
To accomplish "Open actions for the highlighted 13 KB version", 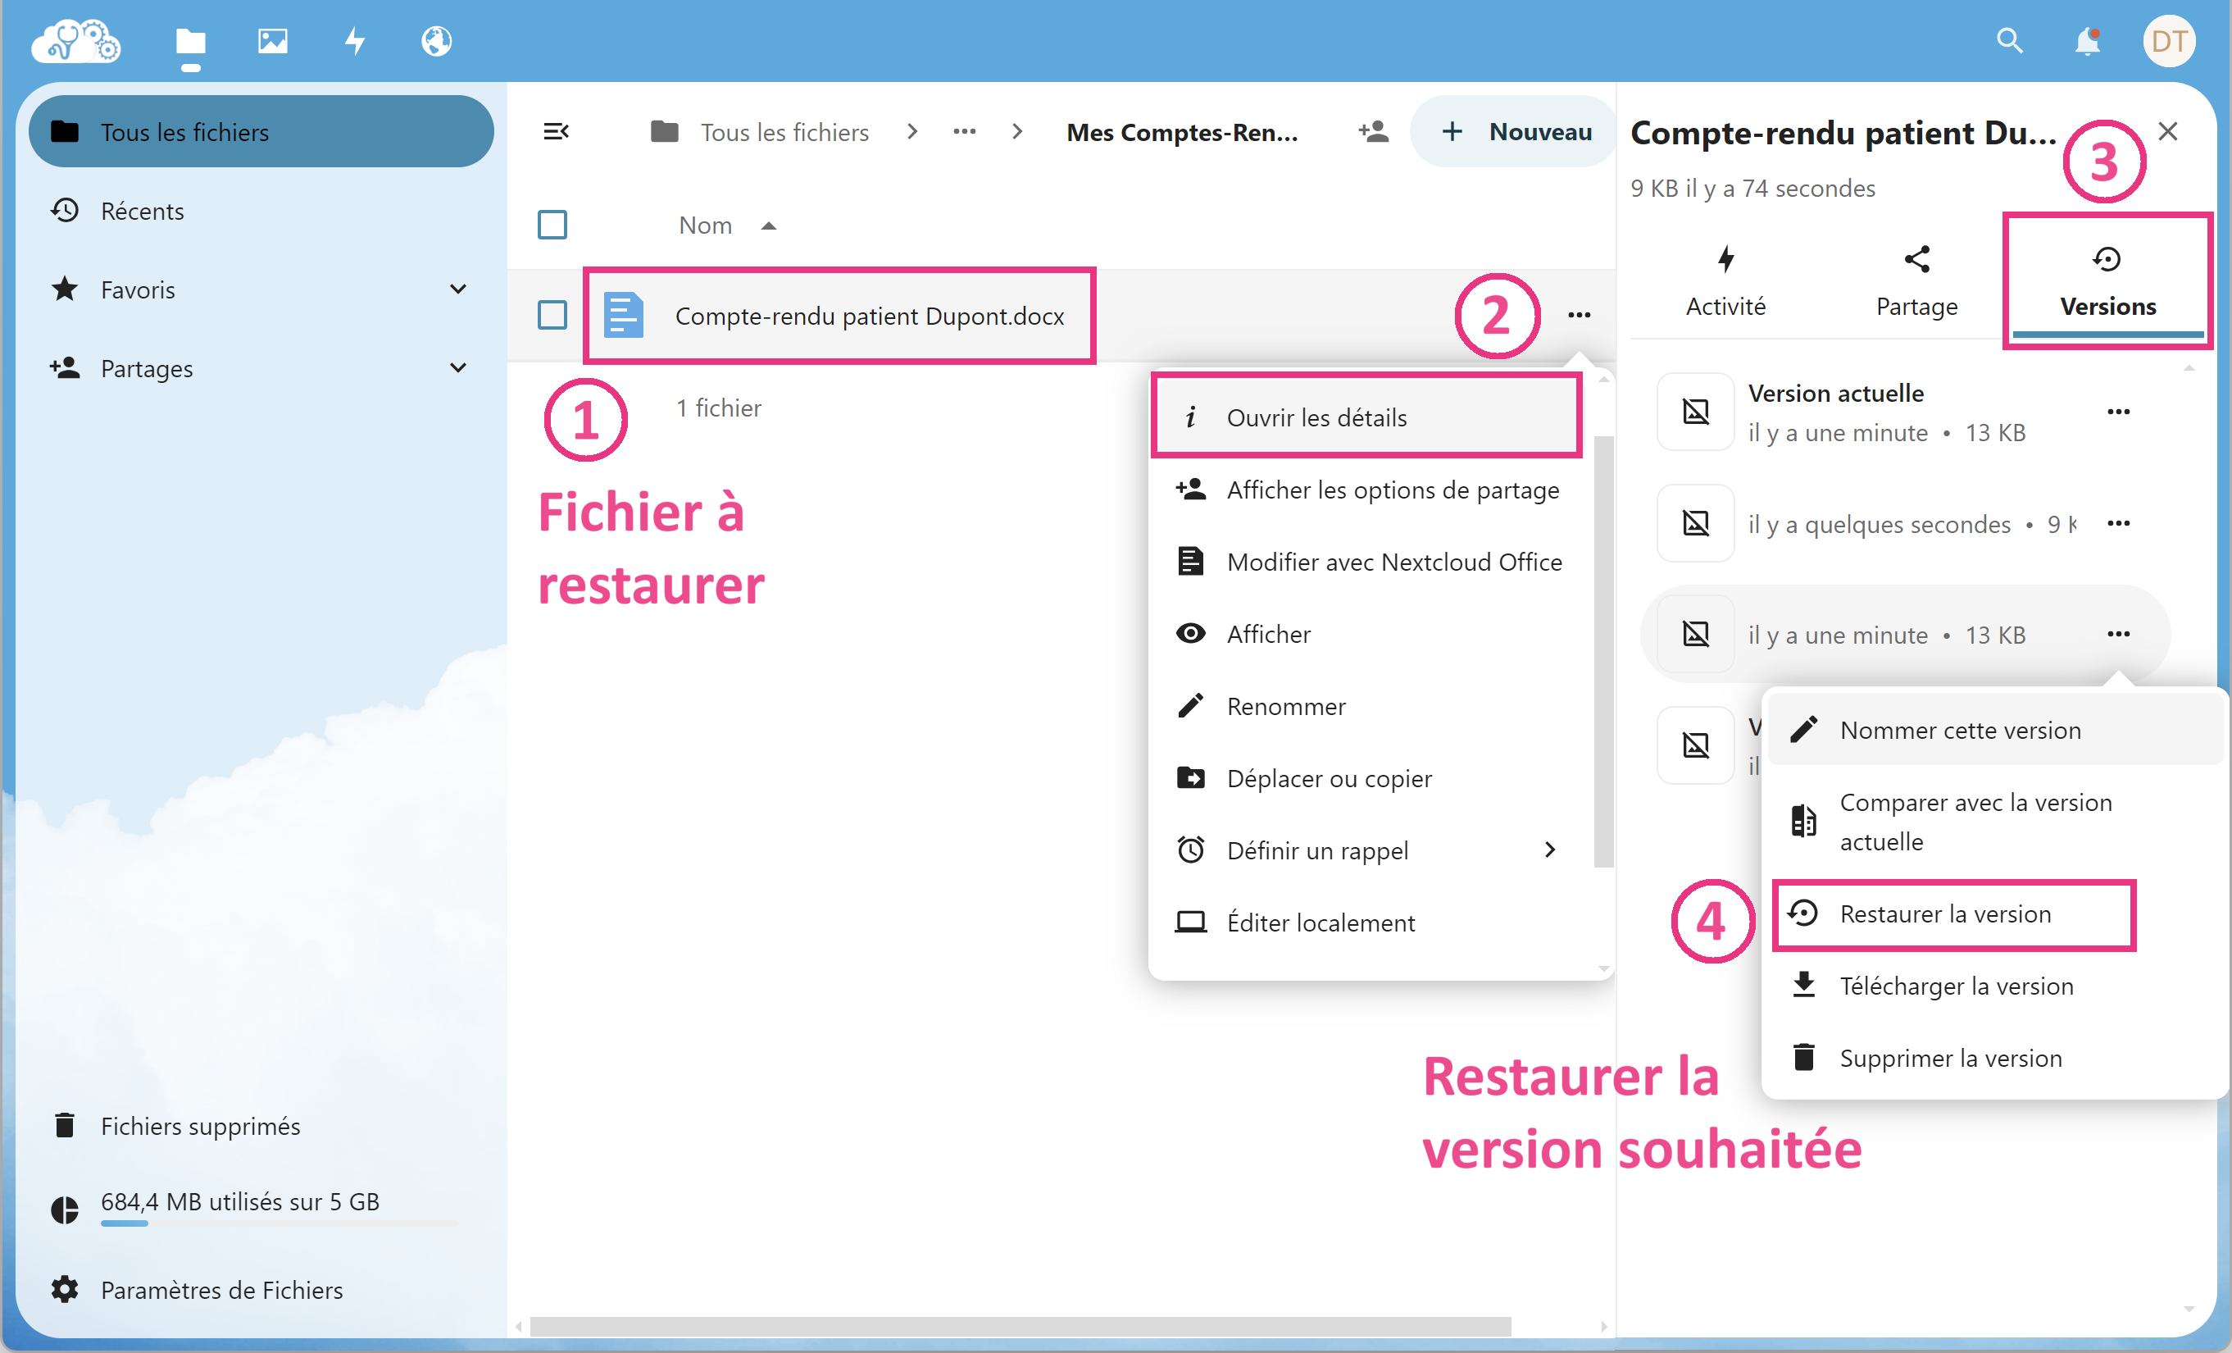I will [x=2118, y=635].
